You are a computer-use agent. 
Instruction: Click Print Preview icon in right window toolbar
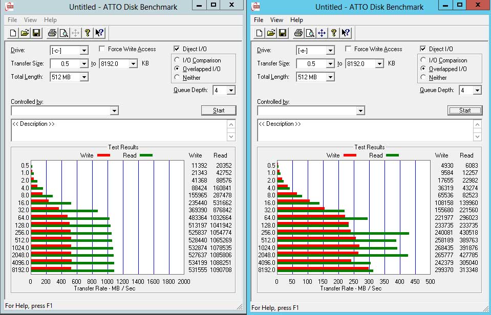tap(310, 33)
